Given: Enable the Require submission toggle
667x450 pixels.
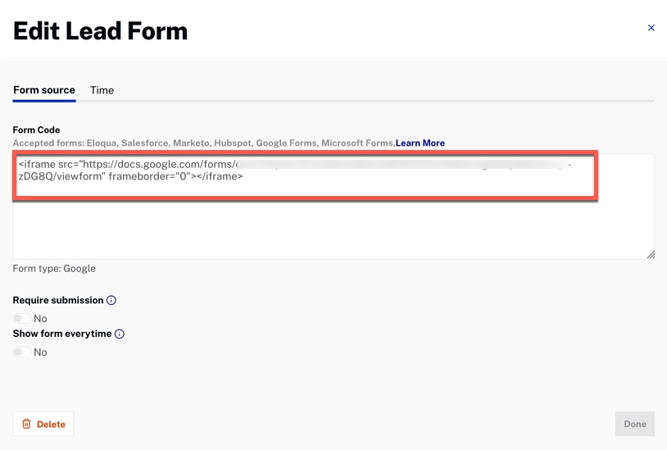Looking at the screenshot, I should coord(22,319).
